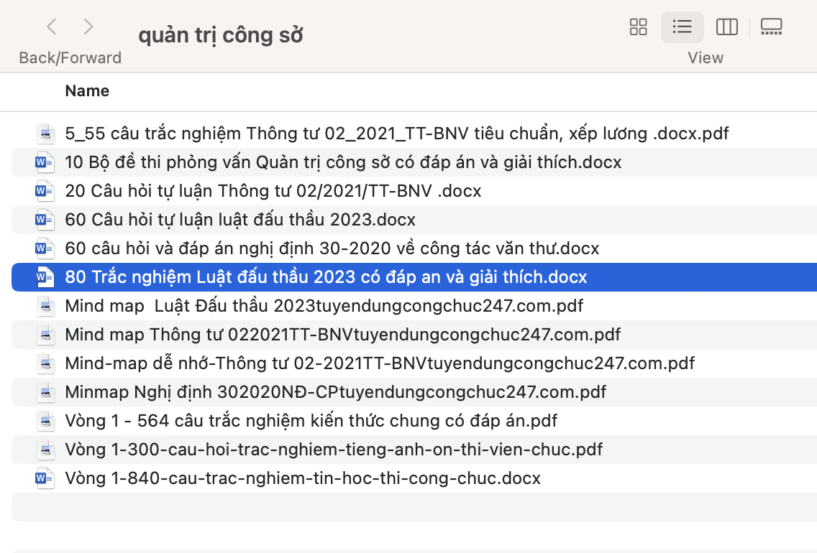Select Mind map Thông tư 022021TT-BNV PDF
This screenshot has height=553, width=817.
click(x=343, y=335)
